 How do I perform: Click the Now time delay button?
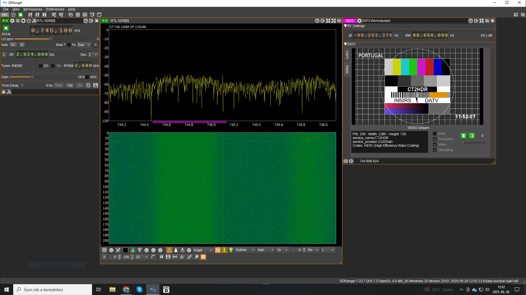59,85
